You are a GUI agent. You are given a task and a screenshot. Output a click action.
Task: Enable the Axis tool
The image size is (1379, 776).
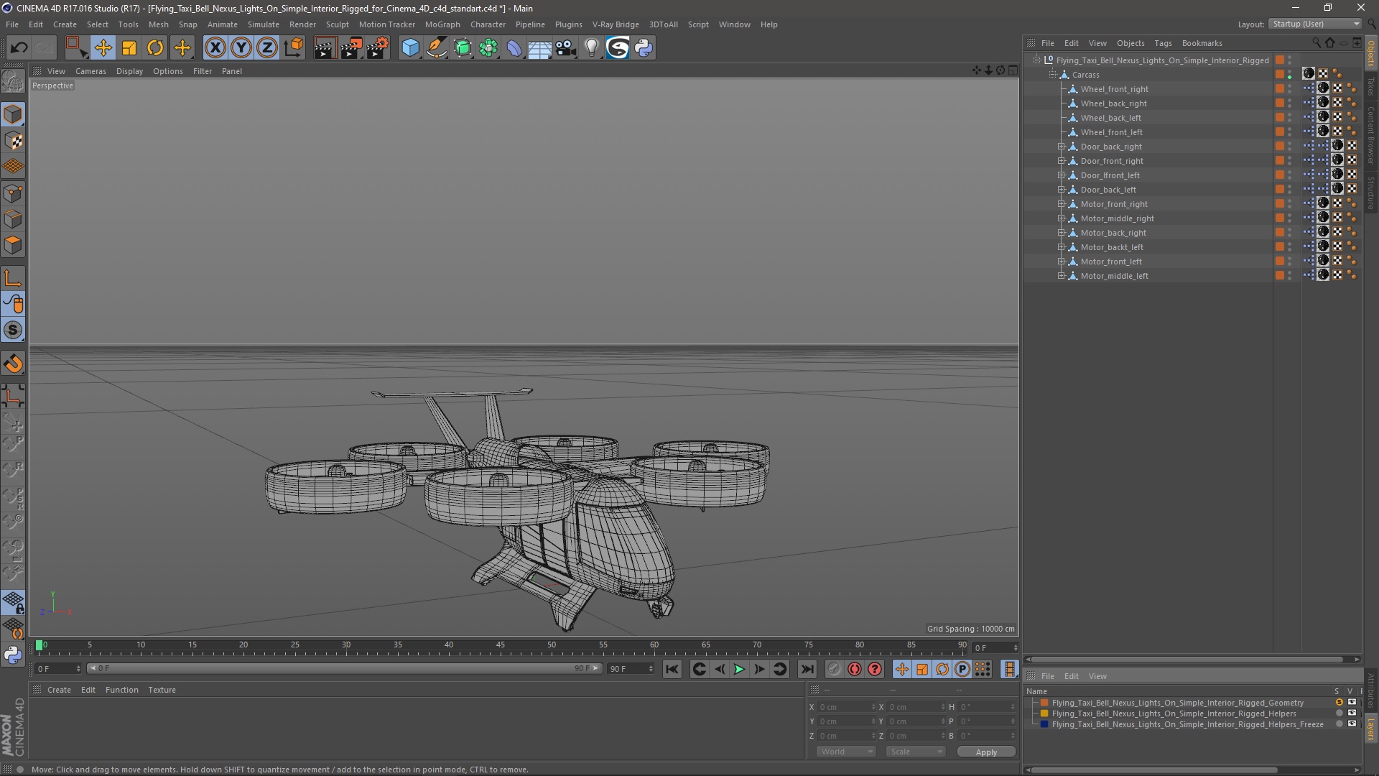tap(13, 278)
